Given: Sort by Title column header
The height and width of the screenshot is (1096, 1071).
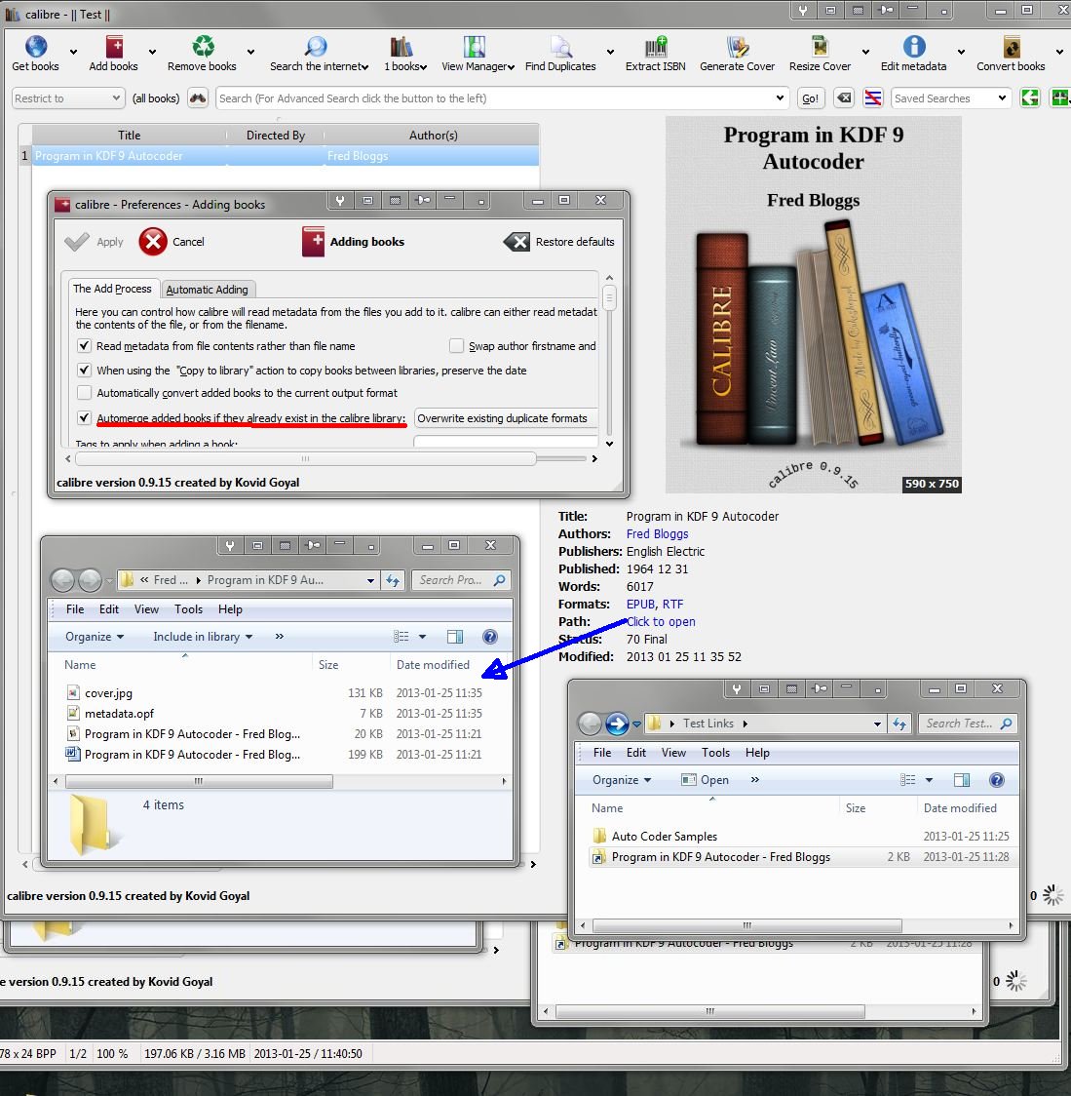Looking at the screenshot, I should coord(130,136).
